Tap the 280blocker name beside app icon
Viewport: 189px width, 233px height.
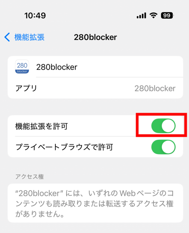57,67
